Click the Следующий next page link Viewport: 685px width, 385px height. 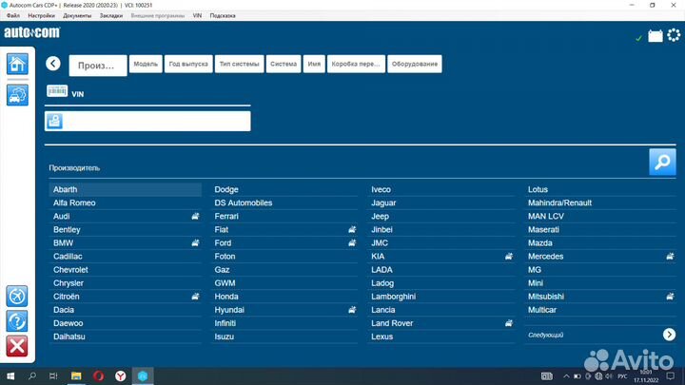[546, 335]
